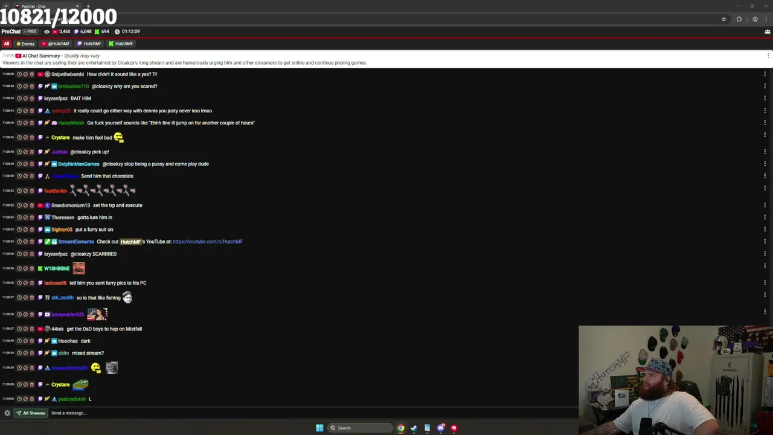
Task: Open options for timboslice710's message
Action: (x=765, y=86)
